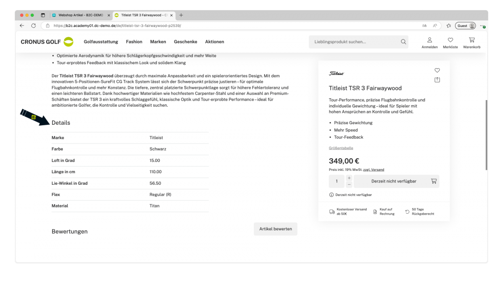Click the Präzise Gewichtung bullet text
The height and width of the screenshot is (283, 503).
point(353,123)
